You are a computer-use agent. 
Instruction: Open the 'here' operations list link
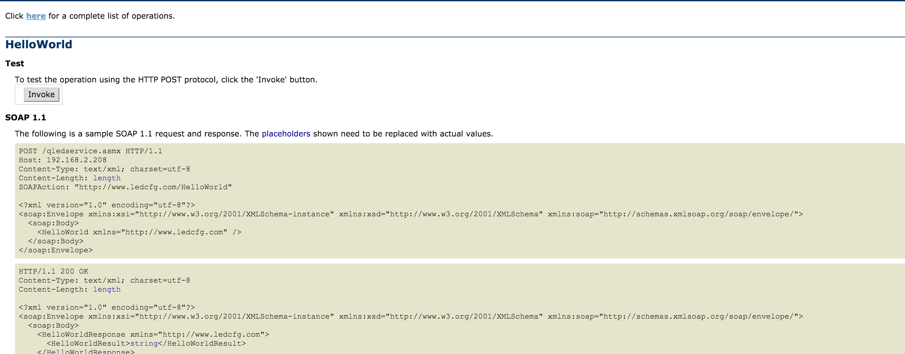(x=36, y=16)
